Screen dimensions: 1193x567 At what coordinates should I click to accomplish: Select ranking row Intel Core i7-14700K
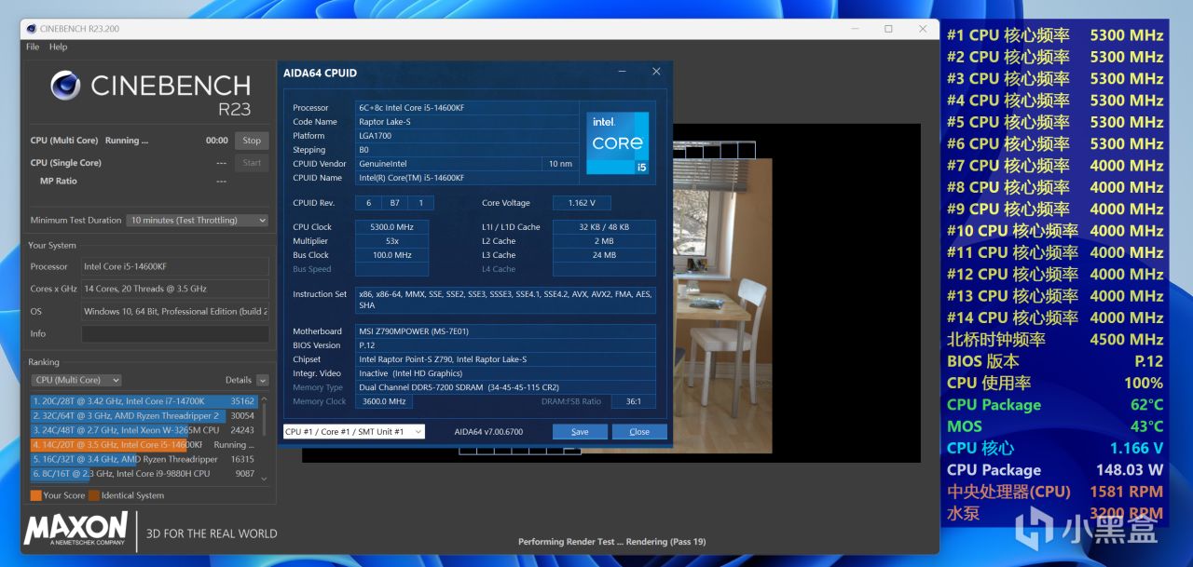coord(144,401)
